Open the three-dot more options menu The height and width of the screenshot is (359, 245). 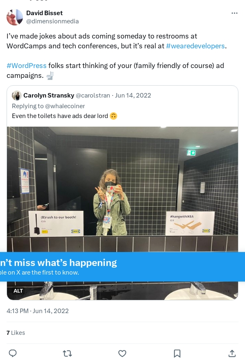[234, 13]
